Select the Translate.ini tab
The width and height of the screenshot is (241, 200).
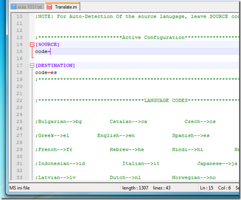point(63,7)
